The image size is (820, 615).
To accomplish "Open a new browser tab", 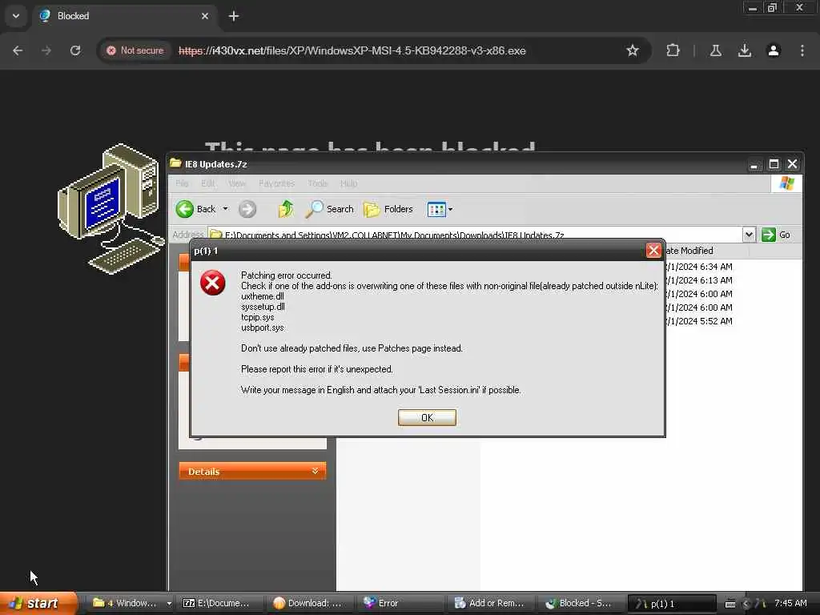I will (234, 16).
